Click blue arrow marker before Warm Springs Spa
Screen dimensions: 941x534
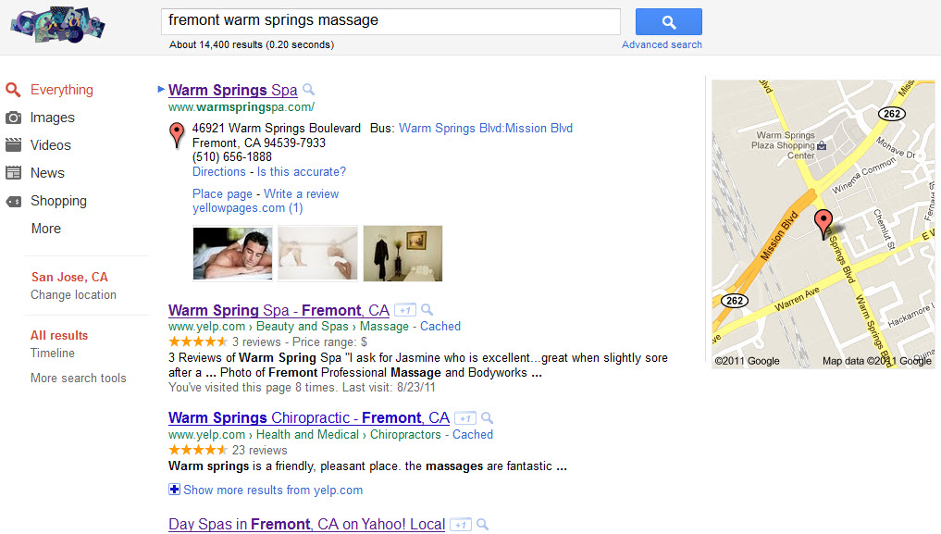click(161, 90)
